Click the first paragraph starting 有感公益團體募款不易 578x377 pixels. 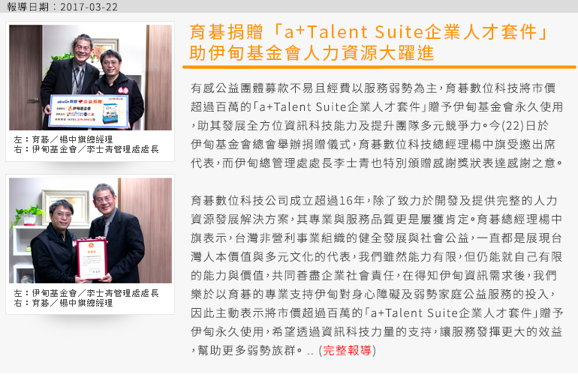(377, 126)
